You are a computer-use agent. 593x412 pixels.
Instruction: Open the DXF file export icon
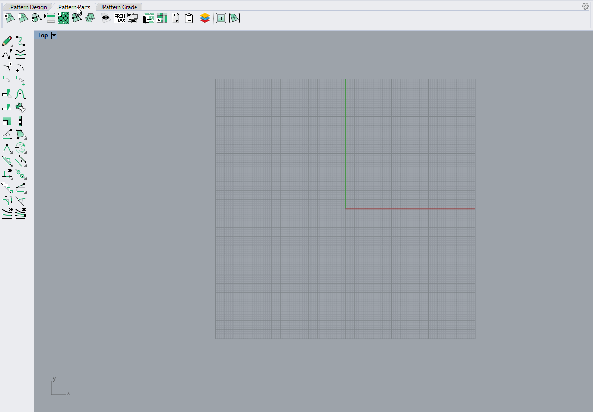[175, 19]
